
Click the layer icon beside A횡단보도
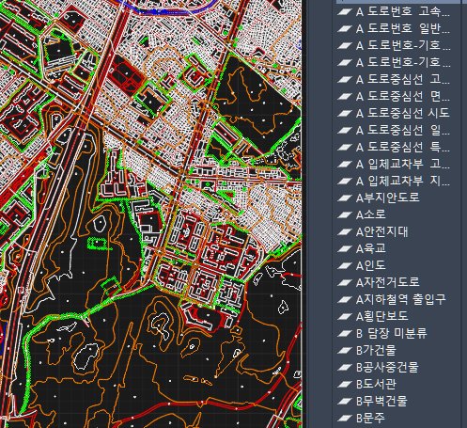click(345, 317)
